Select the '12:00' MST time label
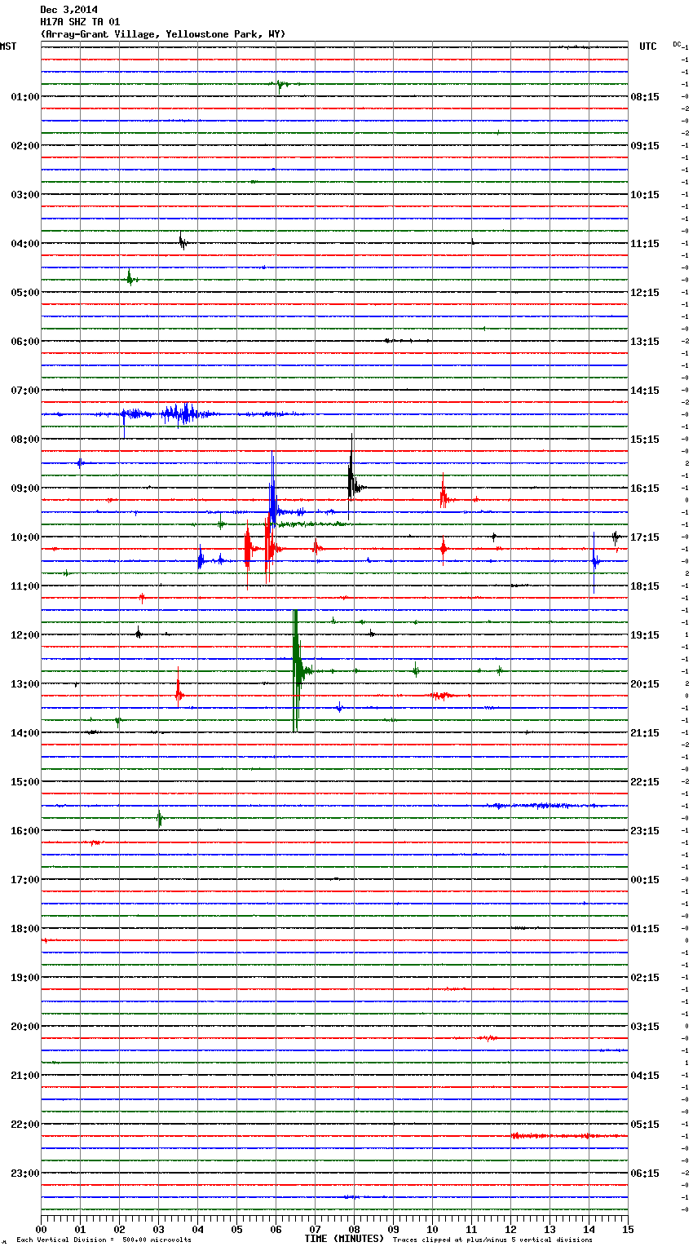 [25, 635]
